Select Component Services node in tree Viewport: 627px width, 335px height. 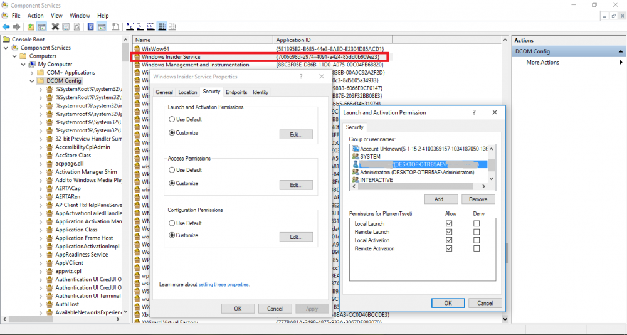pyautogui.click(x=46, y=48)
